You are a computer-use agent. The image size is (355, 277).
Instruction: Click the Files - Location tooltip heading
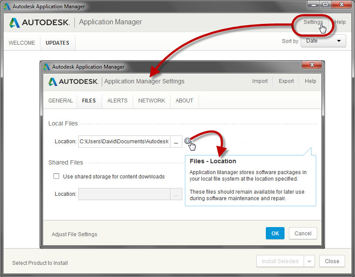coord(213,161)
